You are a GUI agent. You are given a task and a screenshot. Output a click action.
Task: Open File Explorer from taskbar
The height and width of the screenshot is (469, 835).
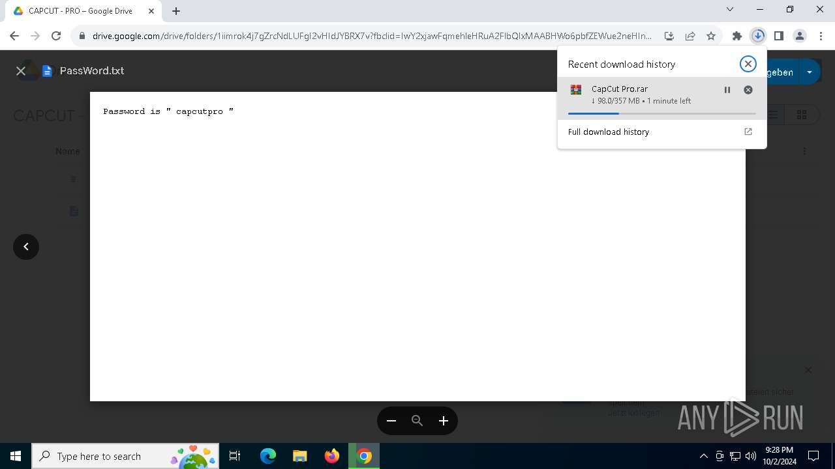pyautogui.click(x=300, y=456)
